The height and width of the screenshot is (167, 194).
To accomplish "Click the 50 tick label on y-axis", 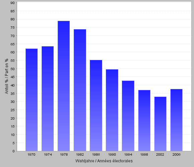I will coord(13,69).
